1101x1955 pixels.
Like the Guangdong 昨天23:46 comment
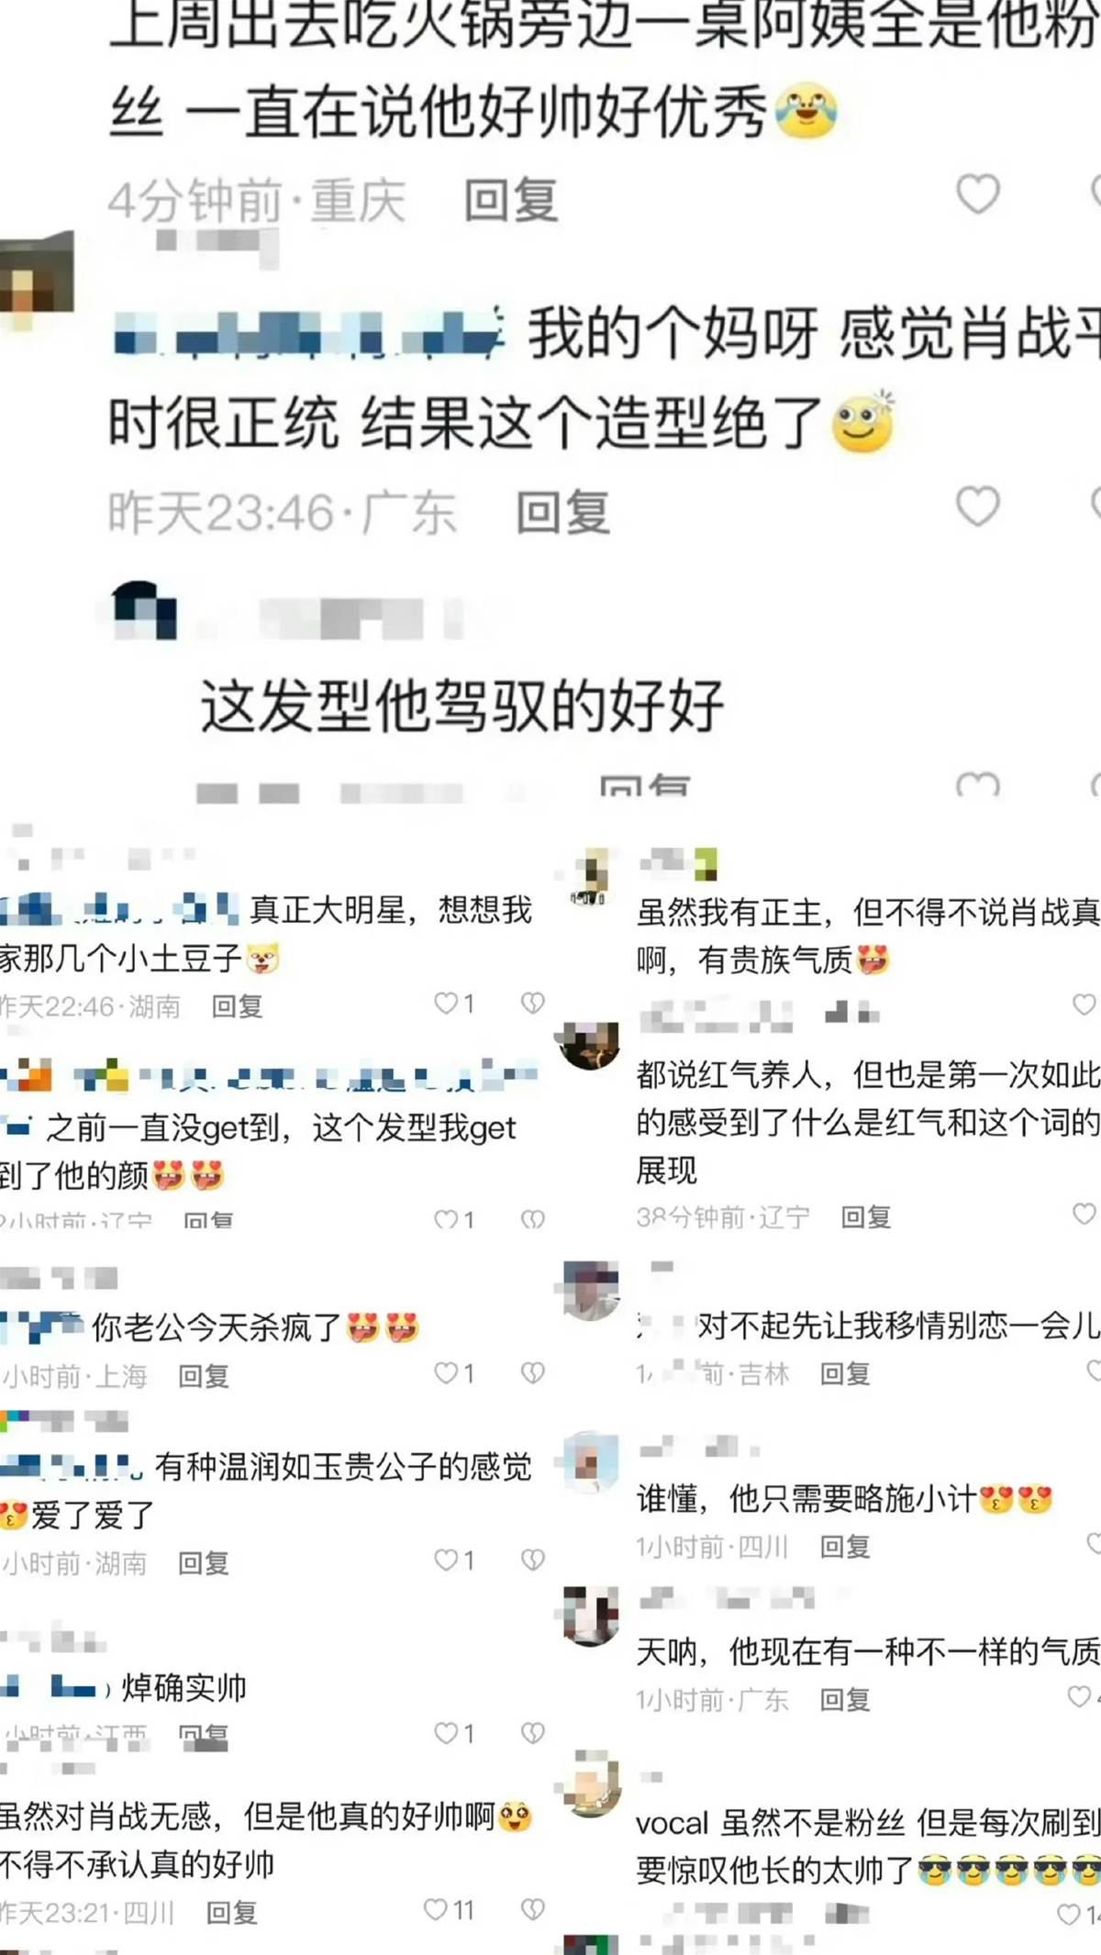[978, 505]
